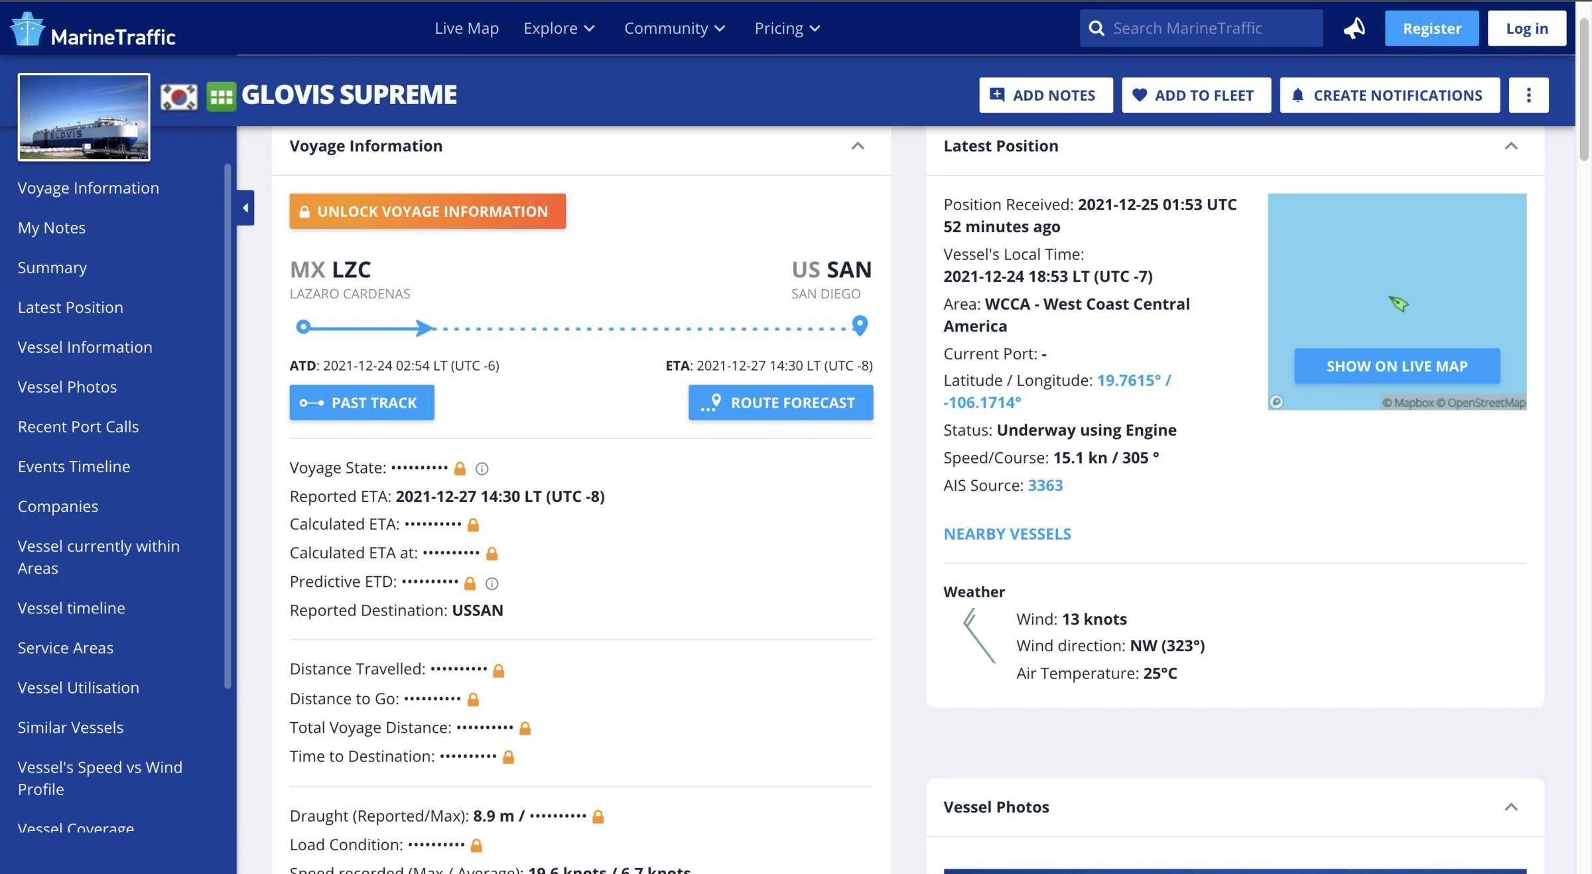Open the Explore dropdown menu
Viewport: 1592px width, 874px height.
[x=559, y=29]
